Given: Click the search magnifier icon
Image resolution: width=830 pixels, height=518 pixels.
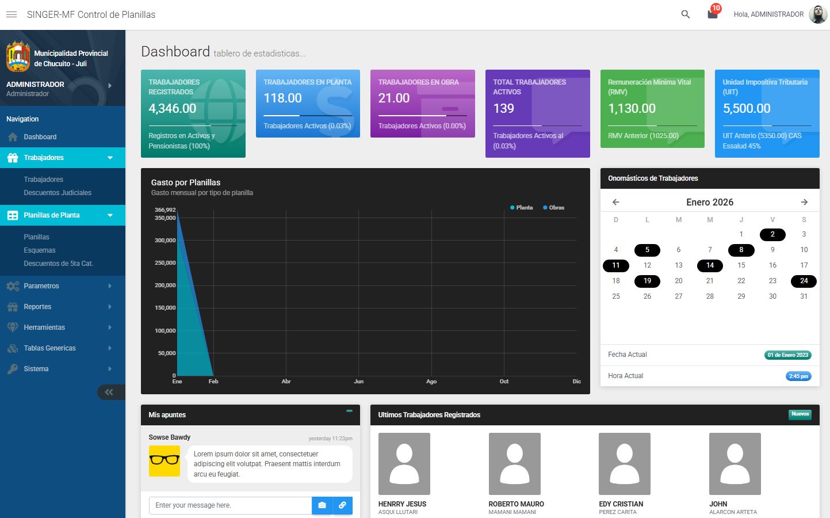Looking at the screenshot, I should [x=685, y=14].
